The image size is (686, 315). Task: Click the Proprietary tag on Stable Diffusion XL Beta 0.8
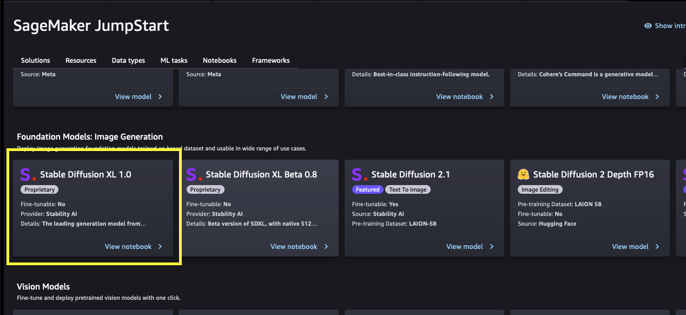point(205,189)
